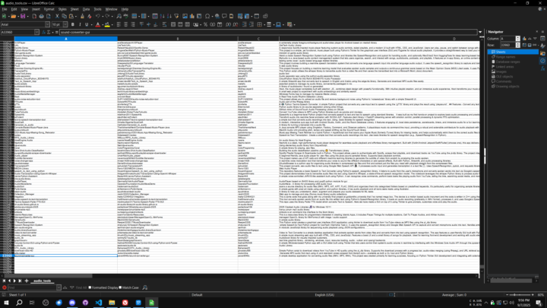Toggle the Navigator deck button in sidebar
This screenshot has height=308, width=547.
tap(542, 61)
